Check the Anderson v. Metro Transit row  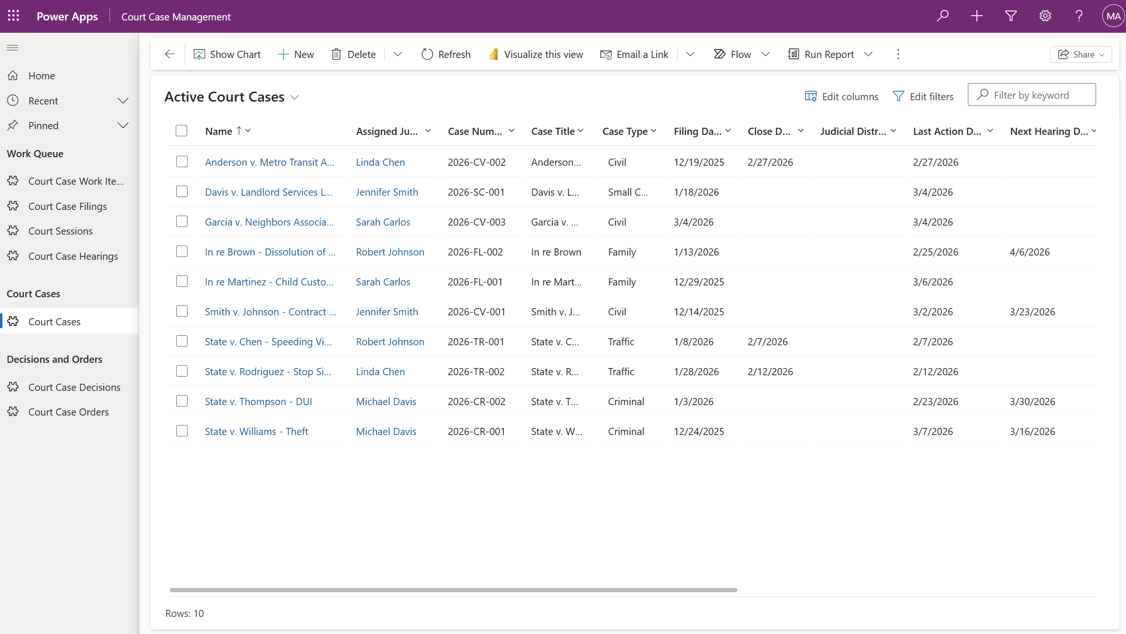(182, 161)
